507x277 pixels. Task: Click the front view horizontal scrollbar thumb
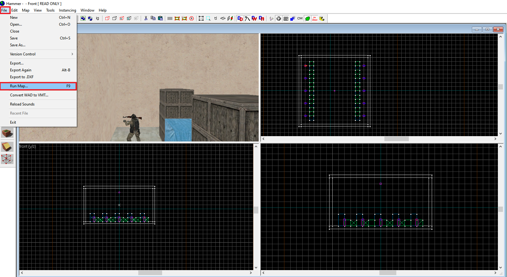click(x=150, y=273)
